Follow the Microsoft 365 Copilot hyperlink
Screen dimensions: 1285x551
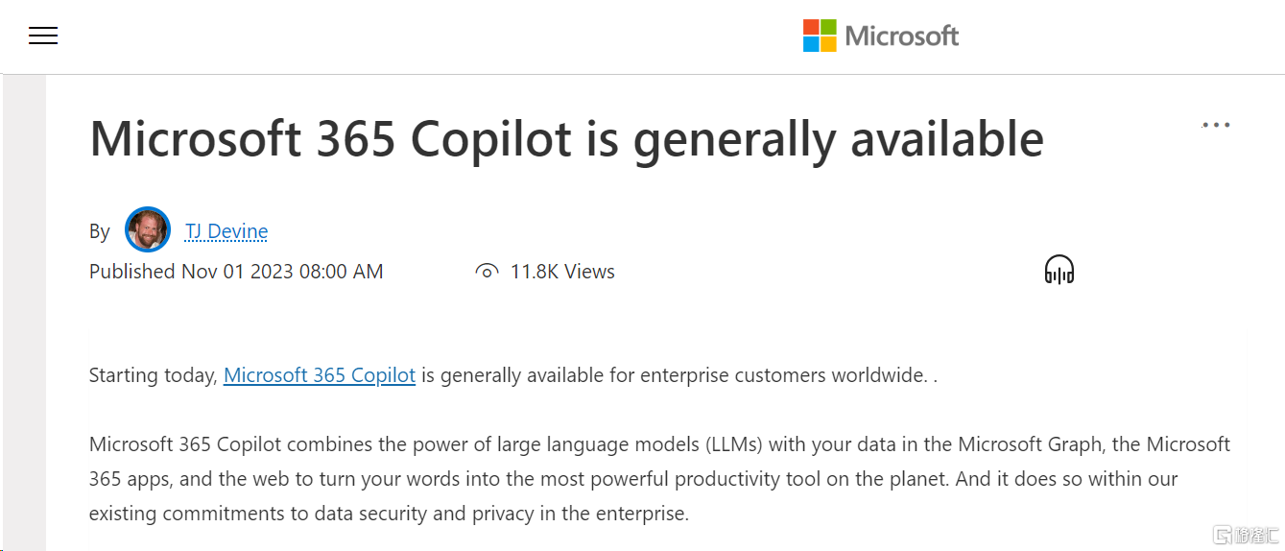pyautogui.click(x=320, y=375)
